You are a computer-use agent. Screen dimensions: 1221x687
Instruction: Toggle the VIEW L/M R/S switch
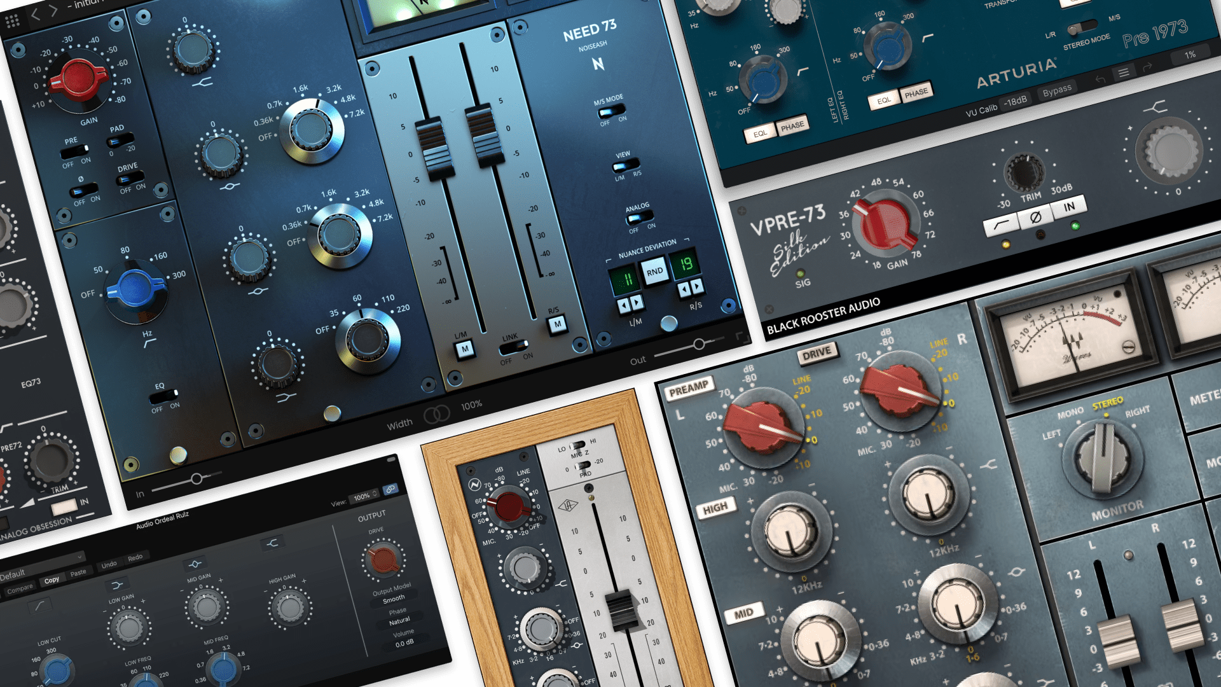point(626,165)
